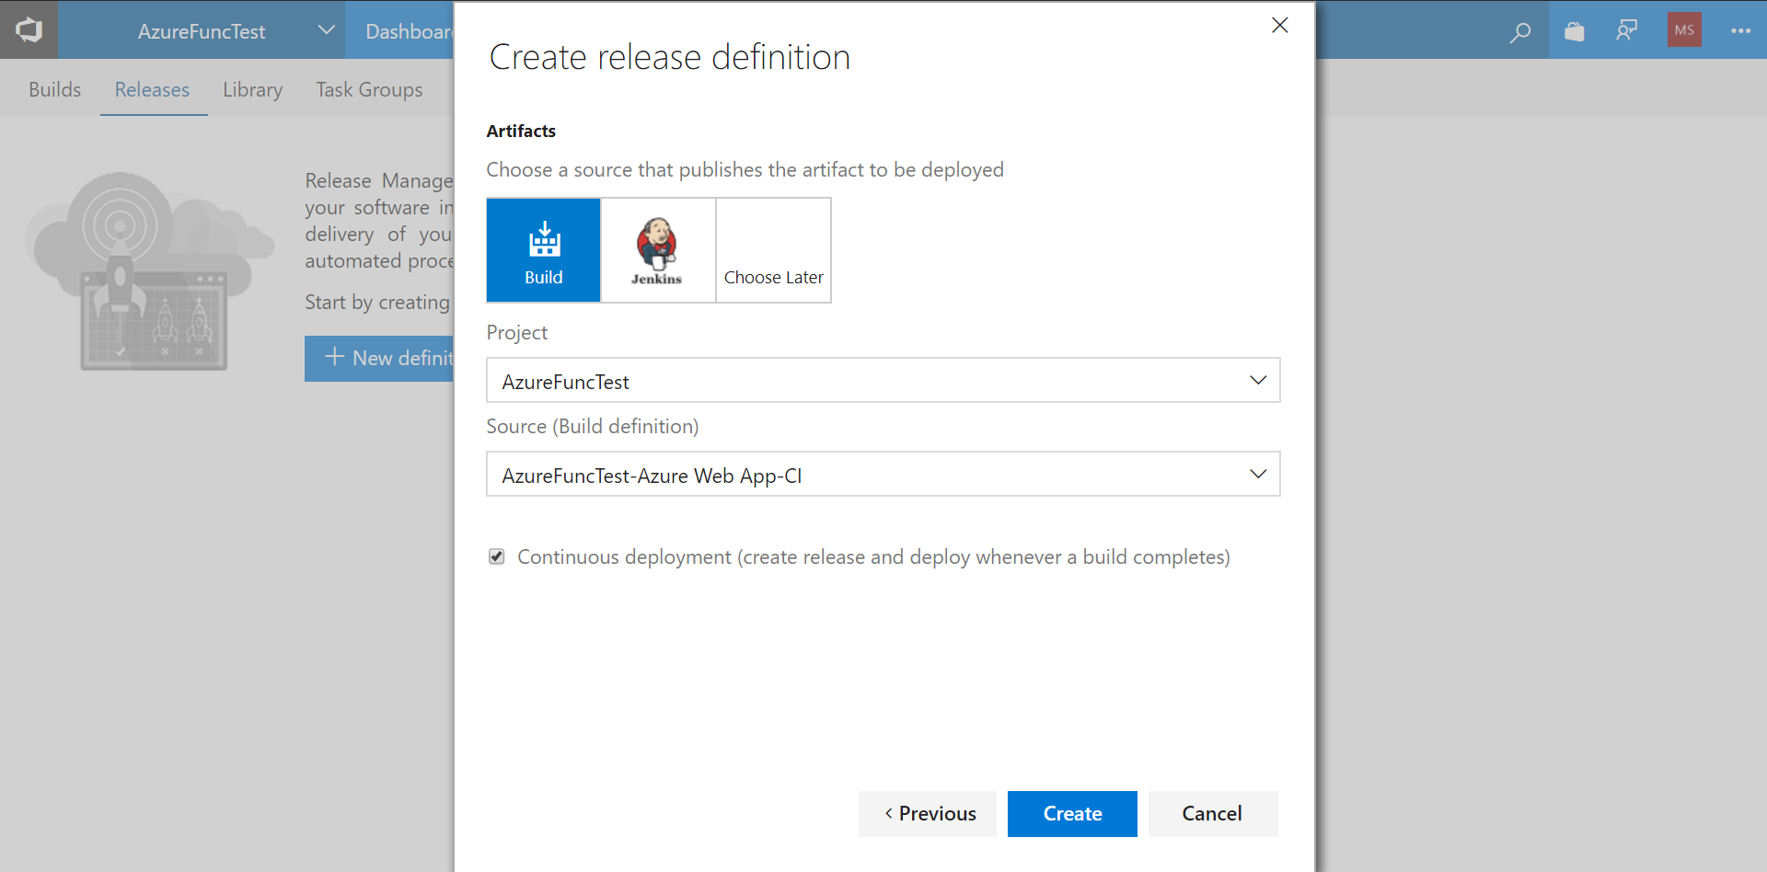The image size is (1767, 872).
Task: Close the Create release definition dialog
Action: [x=1279, y=26]
